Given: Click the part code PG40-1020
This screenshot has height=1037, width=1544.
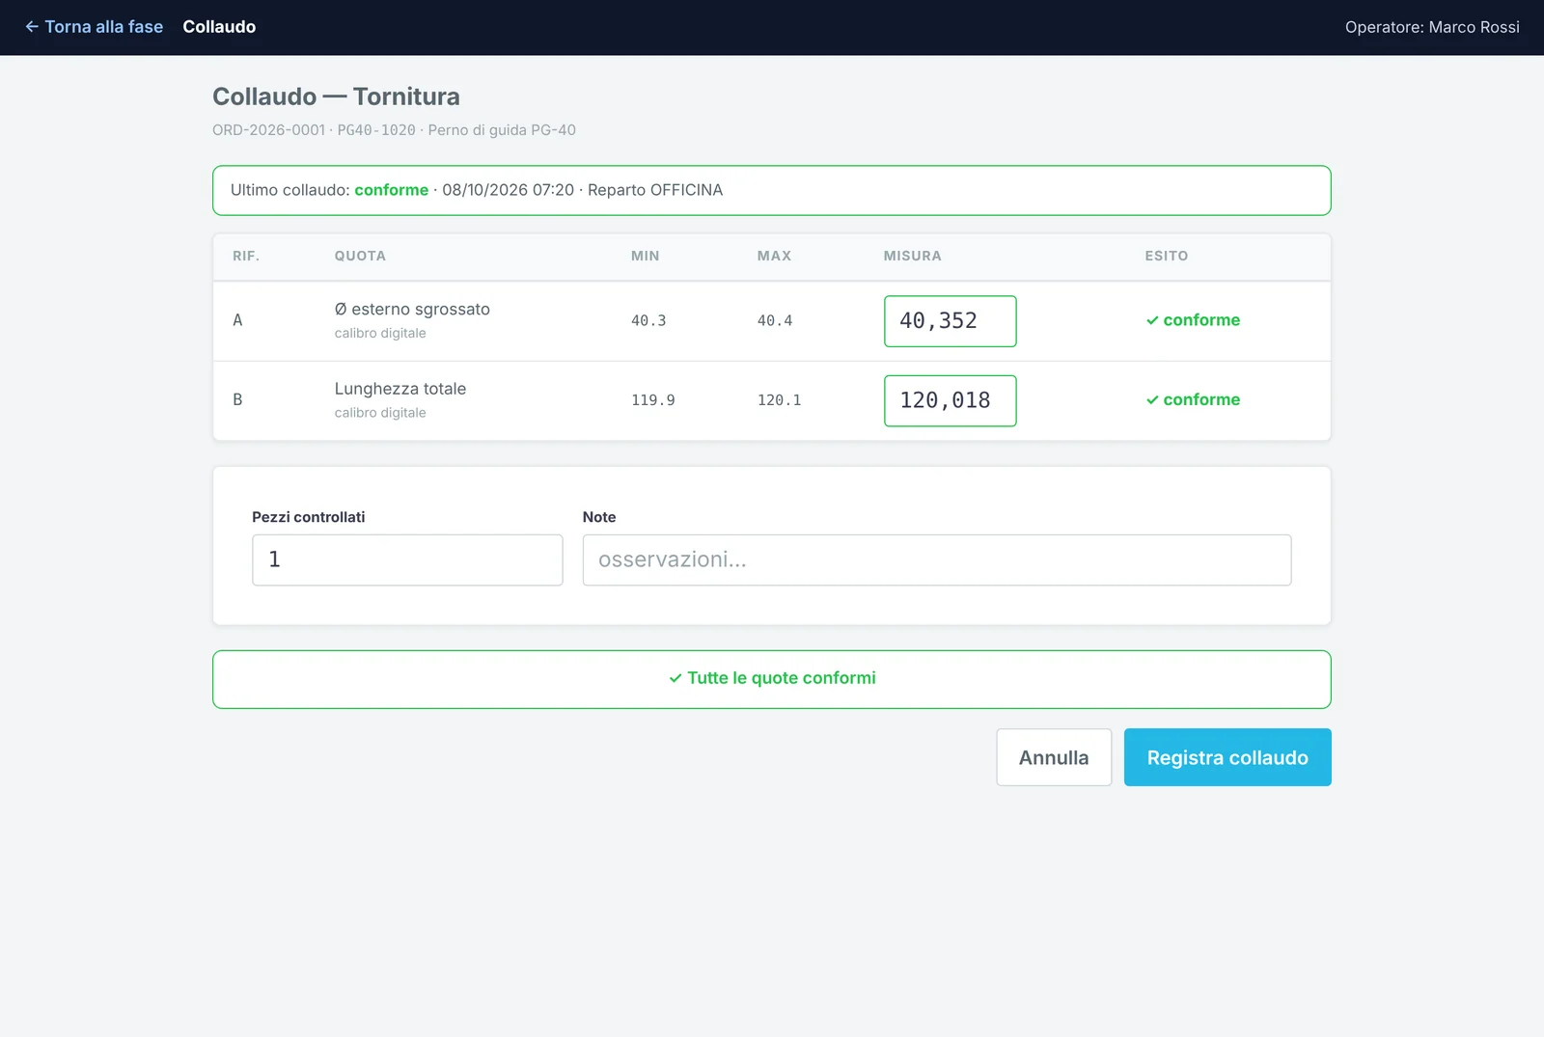Looking at the screenshot, I should [376, 130].
